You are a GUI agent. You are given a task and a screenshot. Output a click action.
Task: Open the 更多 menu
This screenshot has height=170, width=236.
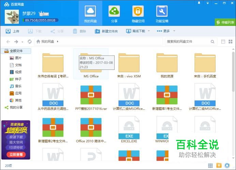pyautogui.click(x=163, y=31)
